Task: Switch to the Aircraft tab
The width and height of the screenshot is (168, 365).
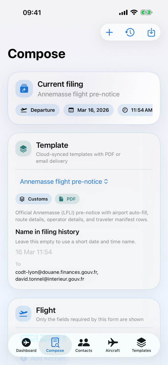Action: [x=113, y=345]
